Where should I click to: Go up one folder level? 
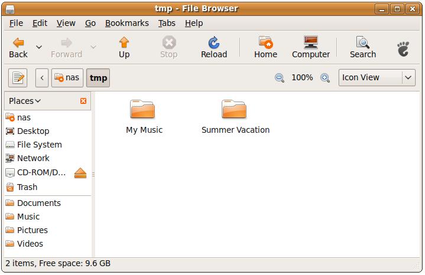coord(124,48)
